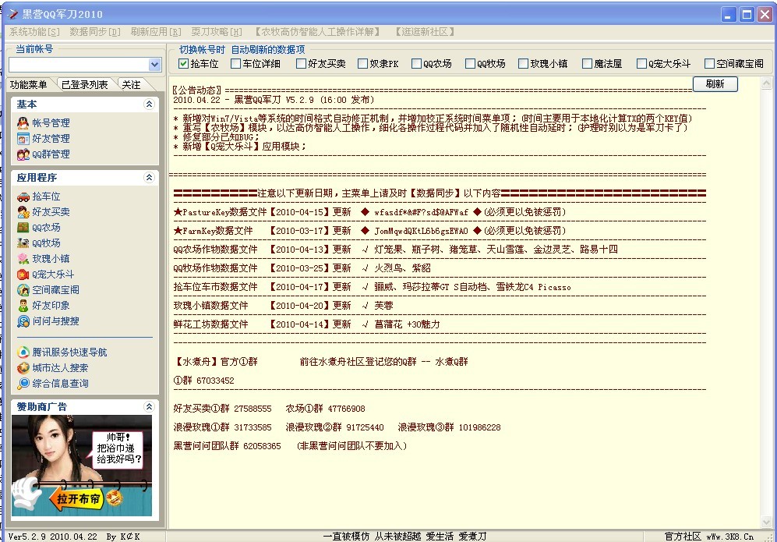Open the 数据同步[D] menu

click(94, 32)
